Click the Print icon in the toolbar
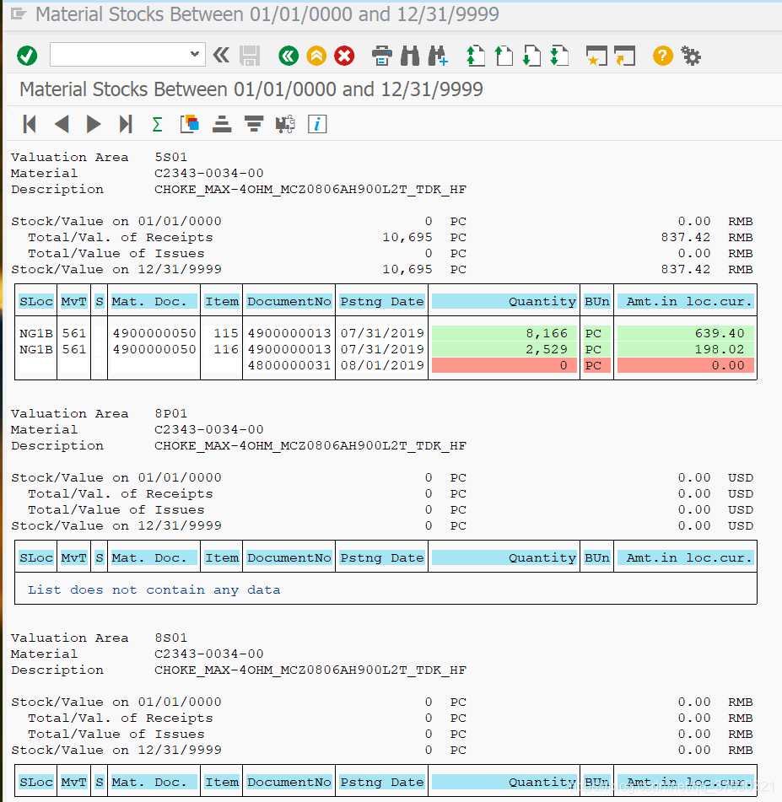 click(x=381, y=56)
